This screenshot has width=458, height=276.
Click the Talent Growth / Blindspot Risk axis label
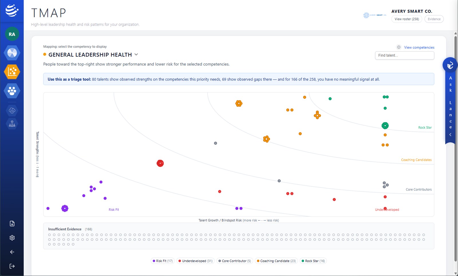(238, 220)
